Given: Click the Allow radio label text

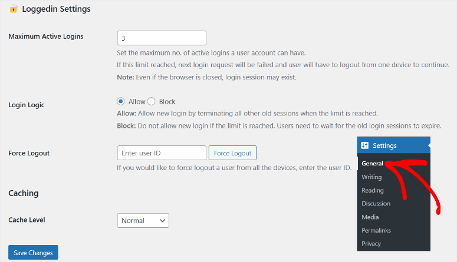Looking at the screenshot, I should tap(137, 101).
